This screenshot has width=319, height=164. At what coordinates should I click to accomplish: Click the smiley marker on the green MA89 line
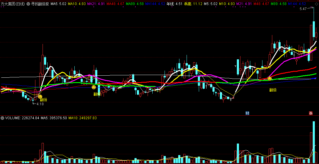pyautogui.click(x=270, y=78)
